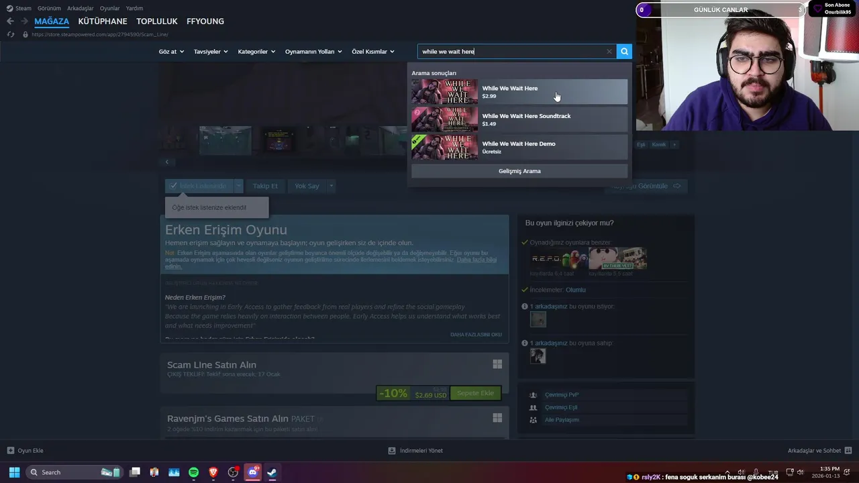Click the While We Wait Here game thumbnail
Image resolution: width=859 pixels, height=483 pixels.
[444, 92]
